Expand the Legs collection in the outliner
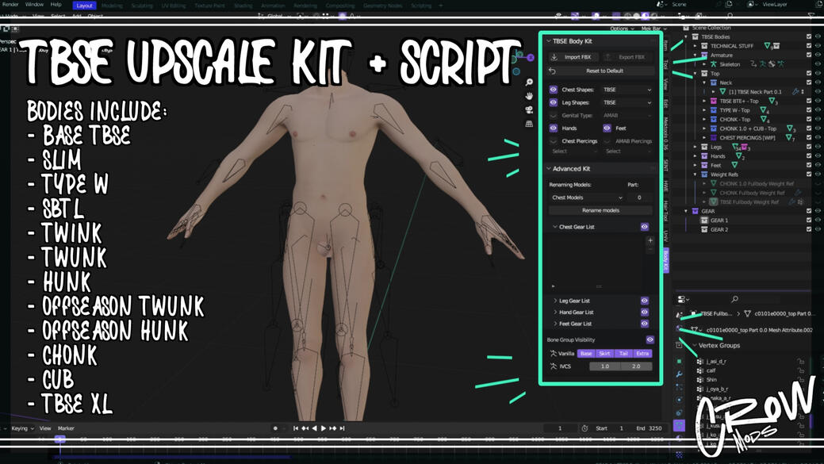This screenshot has height=464, width=824. [x=696, y=147]
